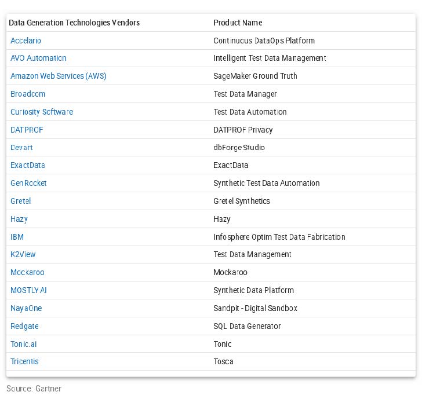This screenshot has width=422, height=399.
Task: Select the Intelligent Test Data Management cell
Action: click(x=270, y=58)
